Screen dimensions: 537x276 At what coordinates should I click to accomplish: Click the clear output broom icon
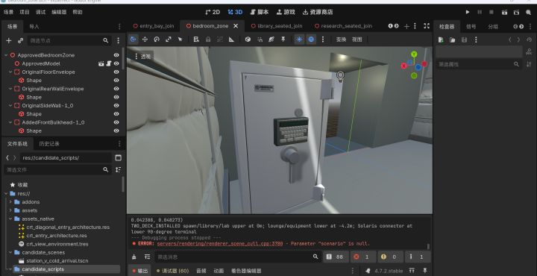tap(134, 257)
